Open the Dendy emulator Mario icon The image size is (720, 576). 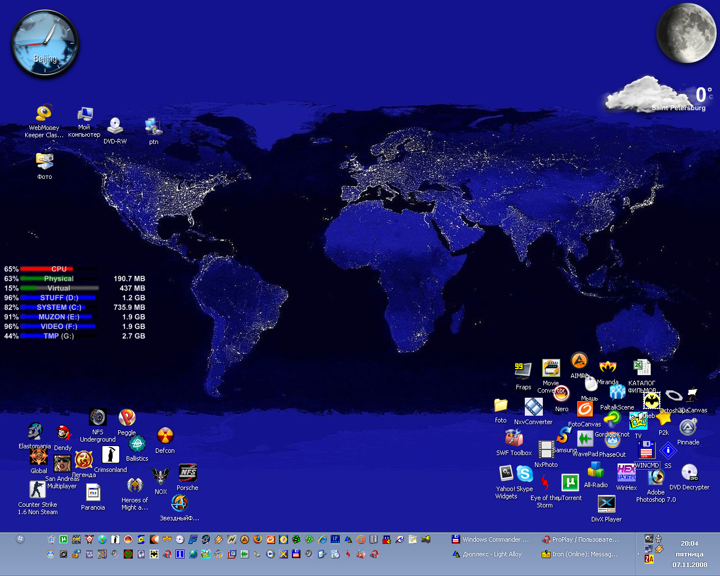tap(64, 434)
